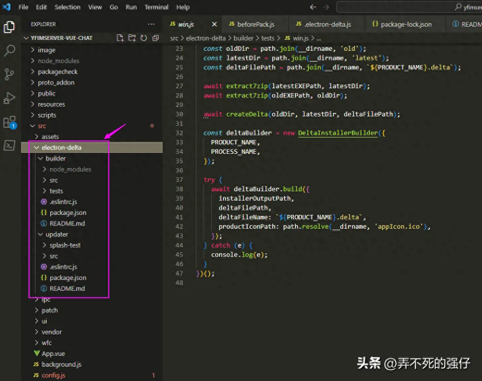Click line number 37 in the gutter

pos(179,180)
